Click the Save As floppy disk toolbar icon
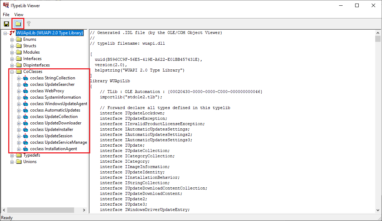Viewport: 382px width, 221px height. point(6,24)
